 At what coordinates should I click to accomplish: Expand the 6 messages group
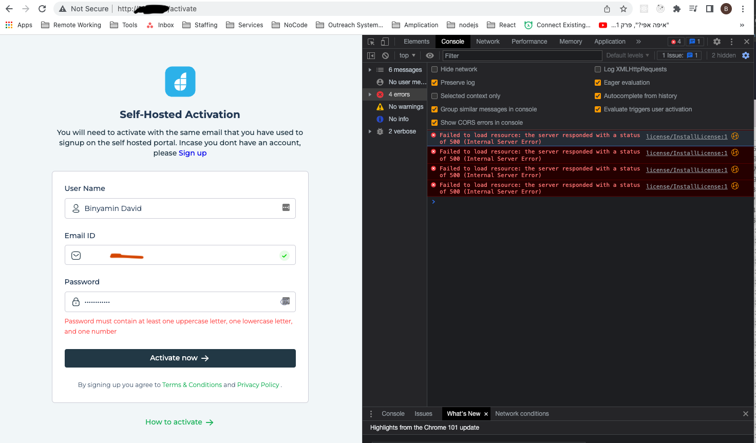[x=370, y=70]
